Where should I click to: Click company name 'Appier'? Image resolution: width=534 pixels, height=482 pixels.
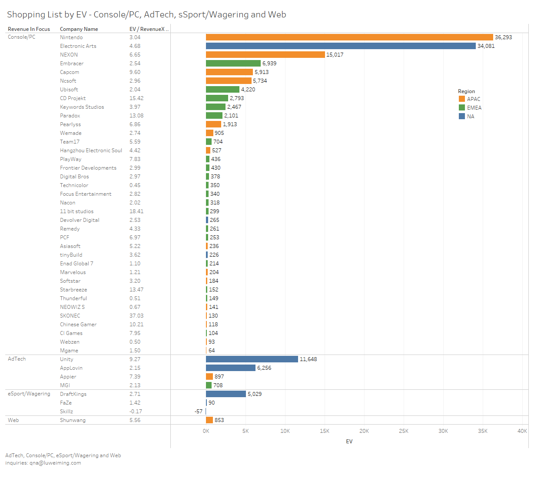click(68, 377)
